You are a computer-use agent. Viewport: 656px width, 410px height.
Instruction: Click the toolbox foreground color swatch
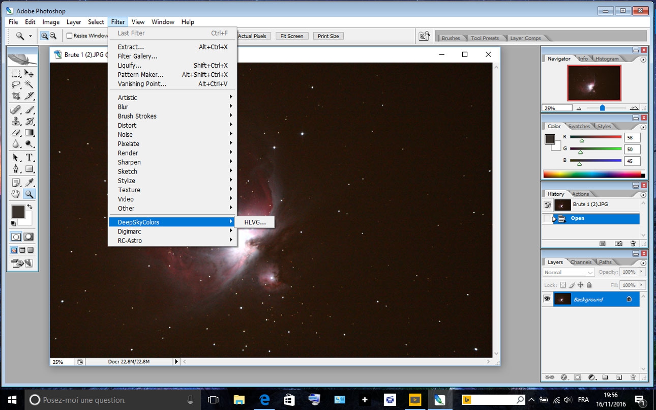18,212
